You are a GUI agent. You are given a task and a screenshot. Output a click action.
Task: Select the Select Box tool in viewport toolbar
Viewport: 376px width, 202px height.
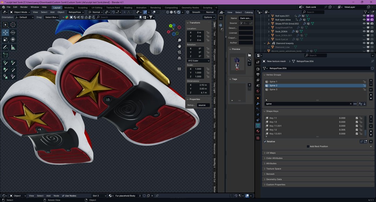tap(6, 25)
